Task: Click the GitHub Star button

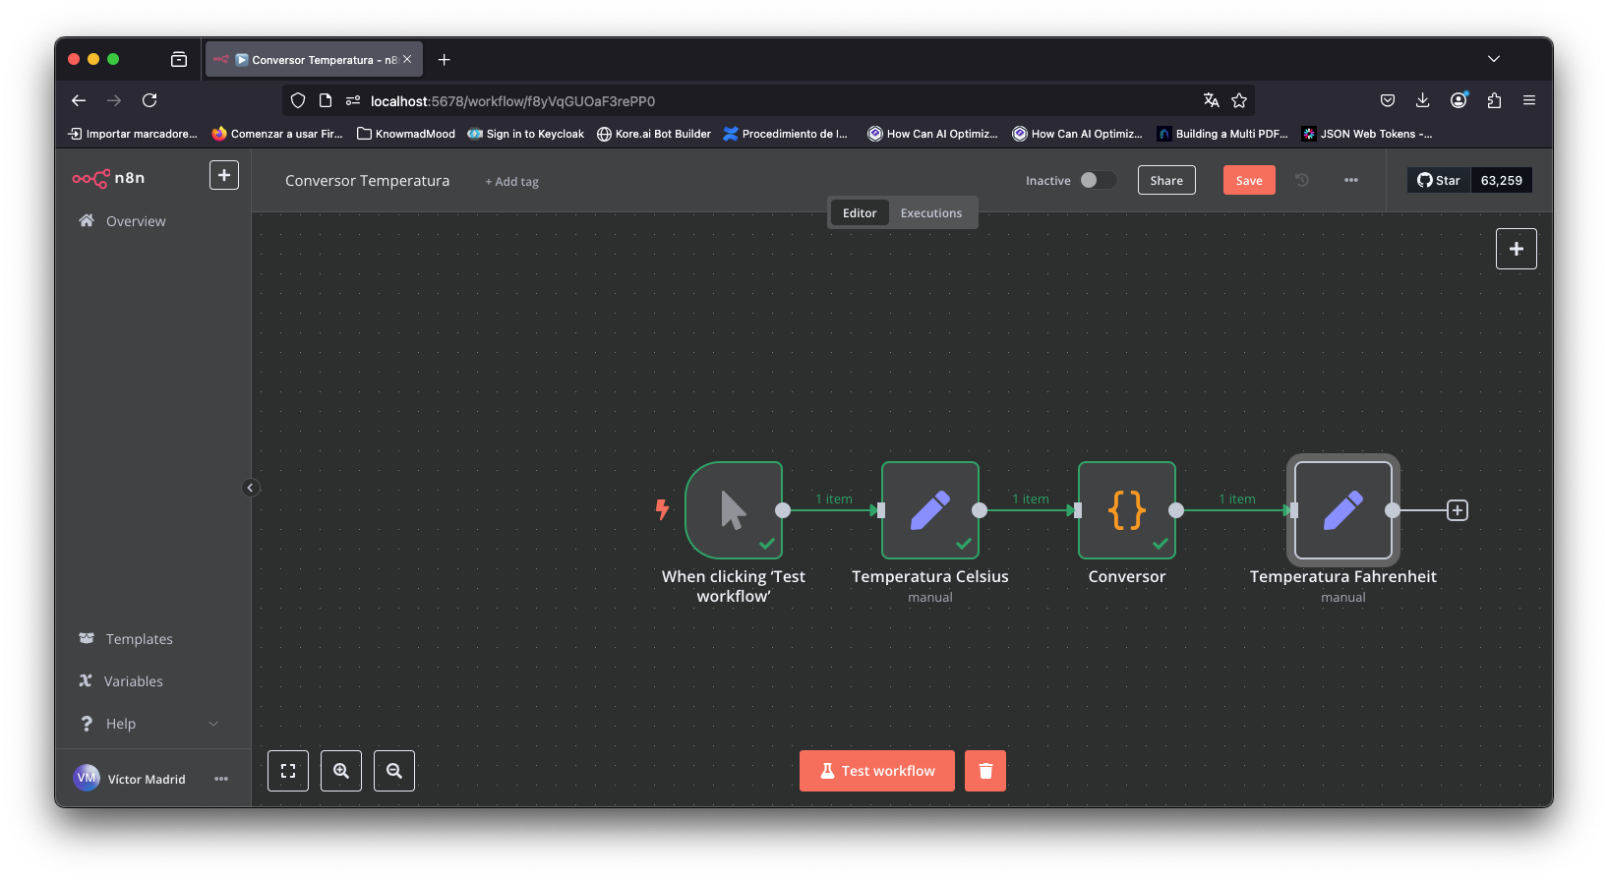Action: point(1439,180)
